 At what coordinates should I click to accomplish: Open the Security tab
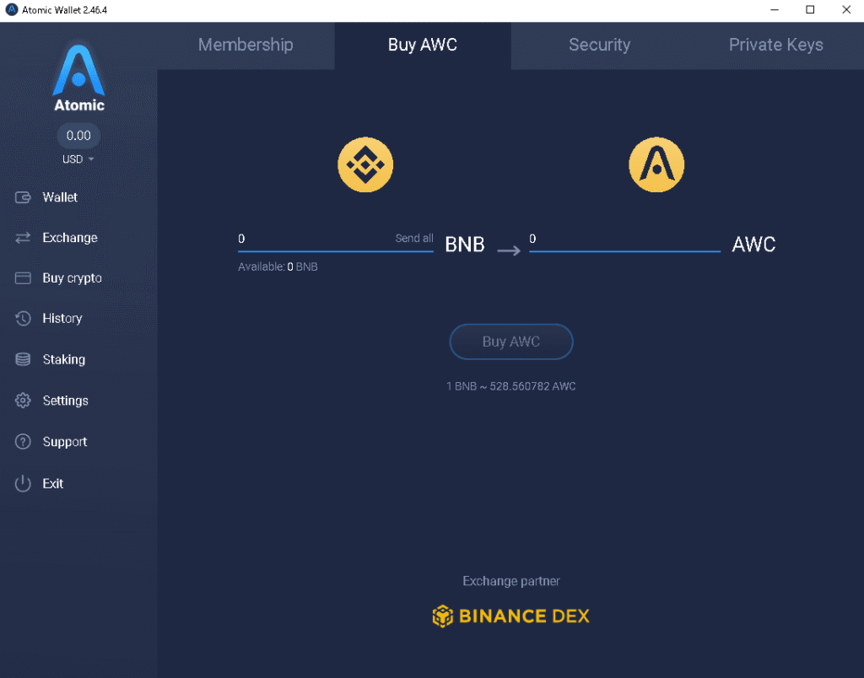click(599, 46)
